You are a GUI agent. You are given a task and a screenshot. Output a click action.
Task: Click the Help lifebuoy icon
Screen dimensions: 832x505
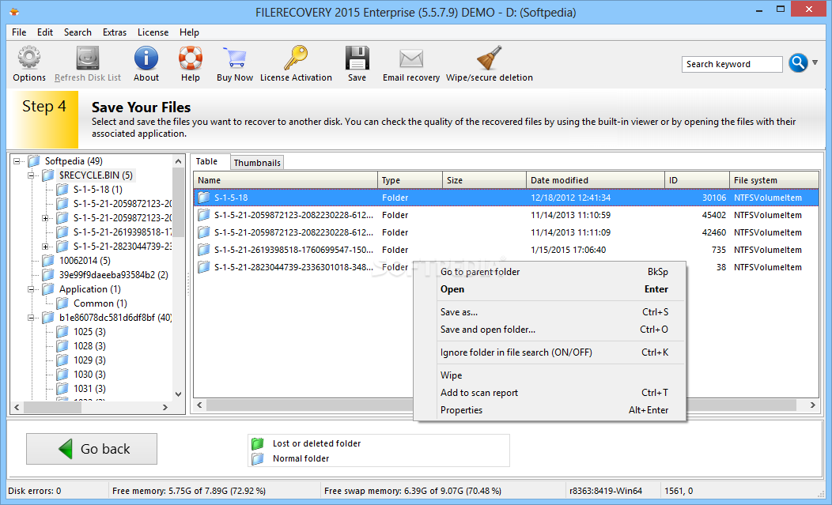(x=190, y=58)
